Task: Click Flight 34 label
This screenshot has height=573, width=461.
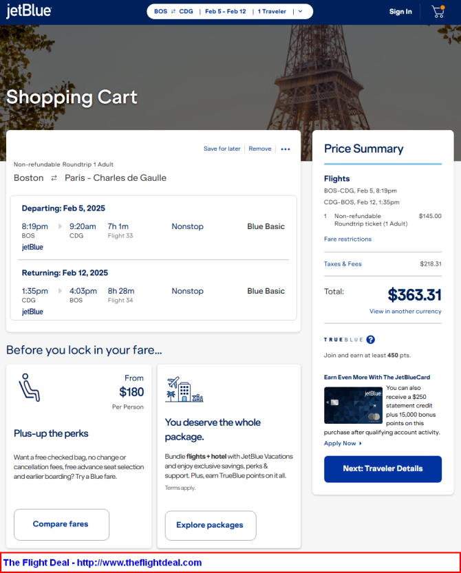Action: pyautogui.click(x=120, y=301)
